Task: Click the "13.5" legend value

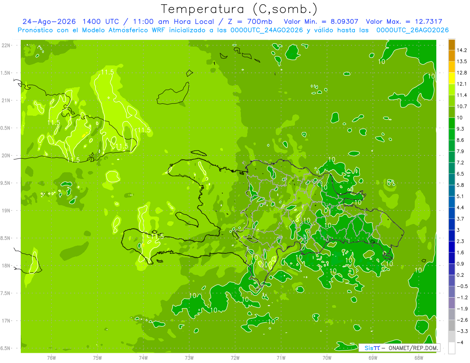Action: point(462,61)
